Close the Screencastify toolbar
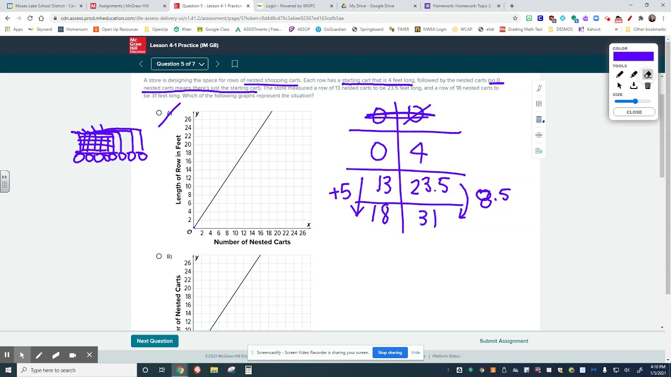Image resolution: width=671 pixels, height=377 pixels. (90, 355)
